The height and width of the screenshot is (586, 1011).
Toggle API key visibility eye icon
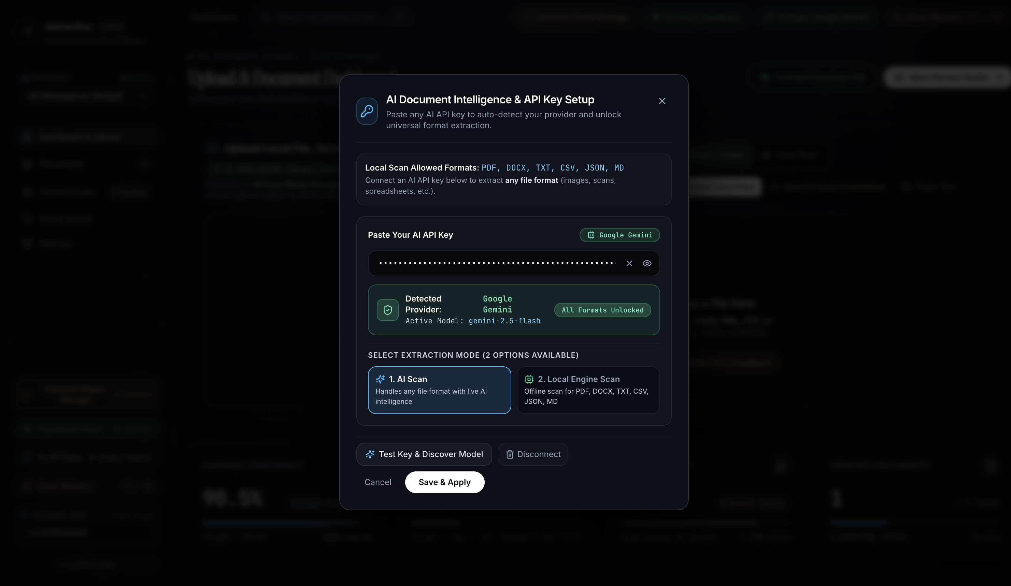(647, 263)
